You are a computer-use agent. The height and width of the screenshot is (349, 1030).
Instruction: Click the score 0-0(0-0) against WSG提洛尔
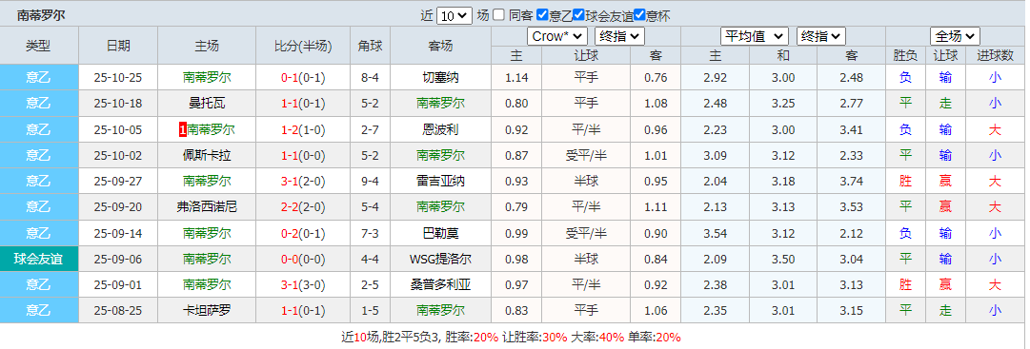coord(303,259)
